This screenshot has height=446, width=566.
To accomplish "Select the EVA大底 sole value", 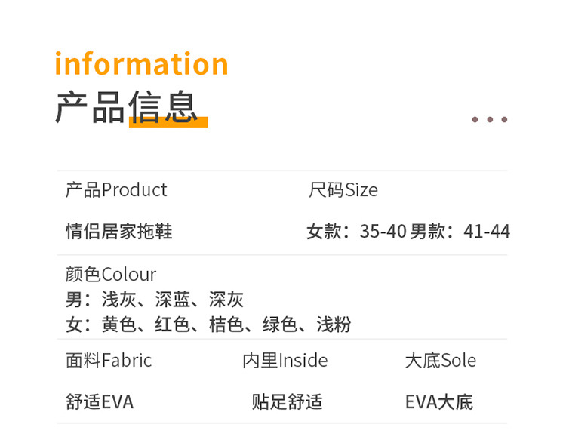I will click(x=439, y=401).
